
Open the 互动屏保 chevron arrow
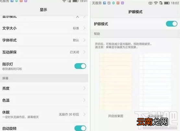[x=85, y=52]
